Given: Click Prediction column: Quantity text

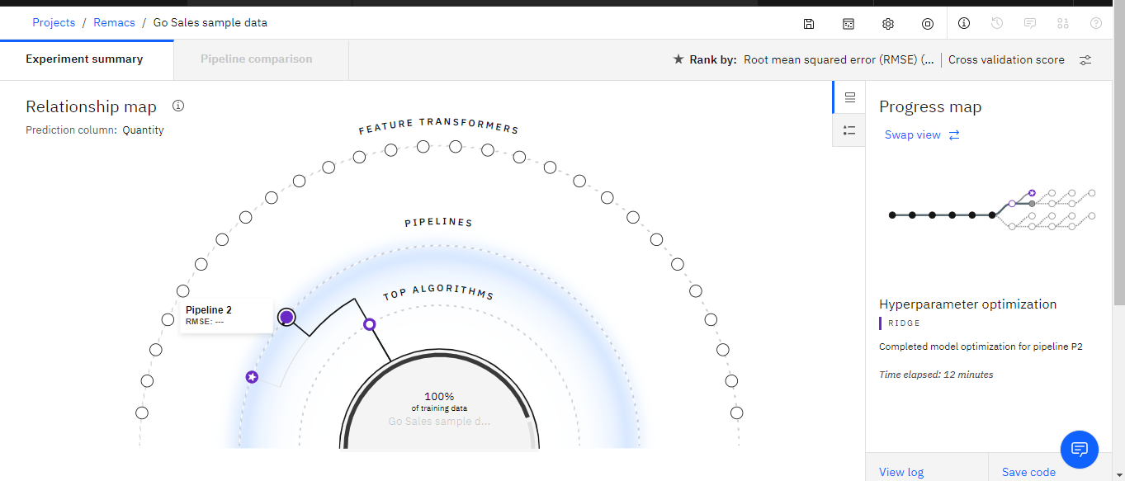Looking at the screenshot, I should tap(95, 130).
